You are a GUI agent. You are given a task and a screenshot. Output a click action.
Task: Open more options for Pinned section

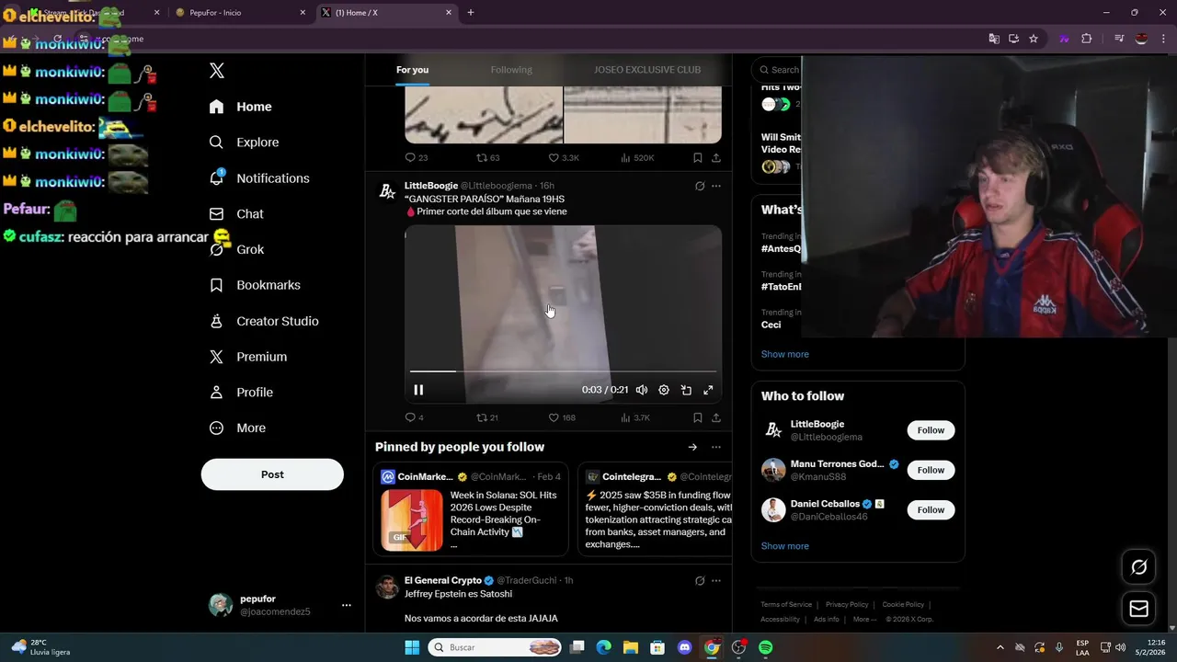716,447
